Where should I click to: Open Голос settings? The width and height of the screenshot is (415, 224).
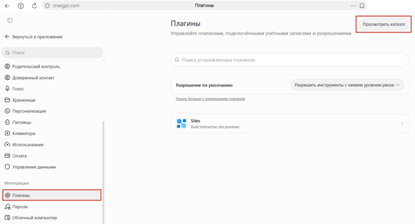pos(14,89)
